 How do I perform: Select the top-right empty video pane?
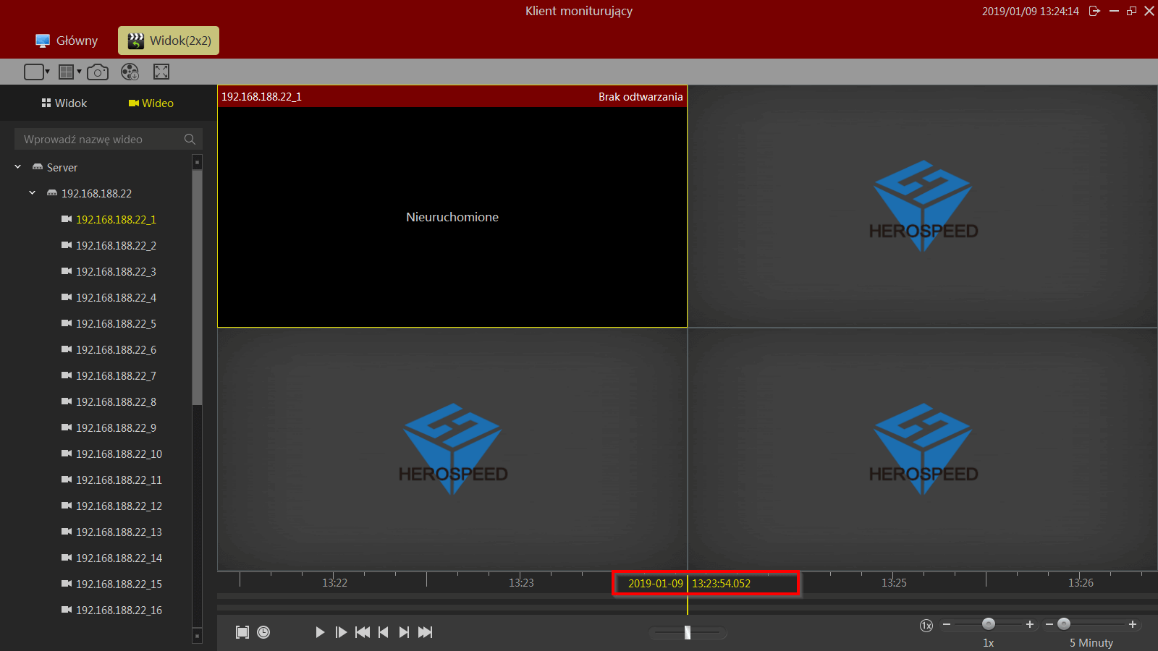[923, 207]
